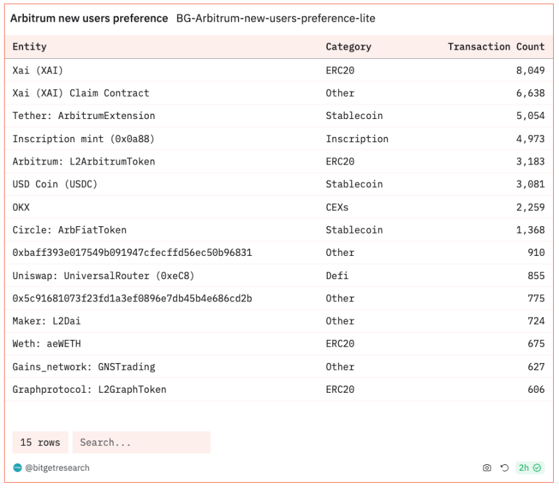
Task: Select the Tether: ArbitrumExtension row
Action: click(x=84, y=116)
